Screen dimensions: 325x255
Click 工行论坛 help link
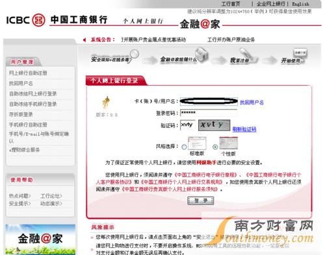(x=51, y=196)
